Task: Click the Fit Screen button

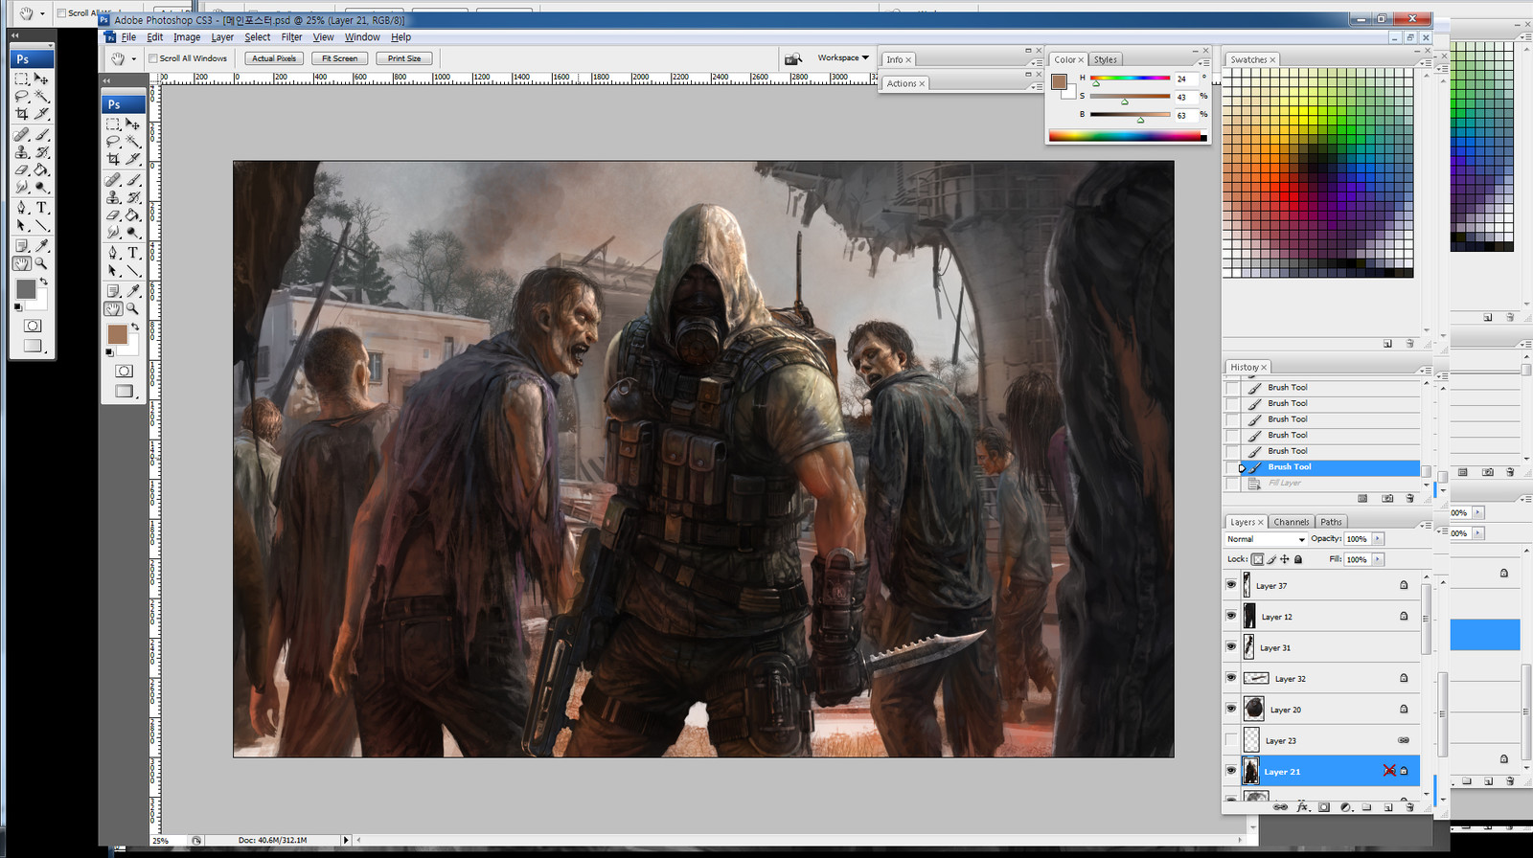Action: coord(339,58)
